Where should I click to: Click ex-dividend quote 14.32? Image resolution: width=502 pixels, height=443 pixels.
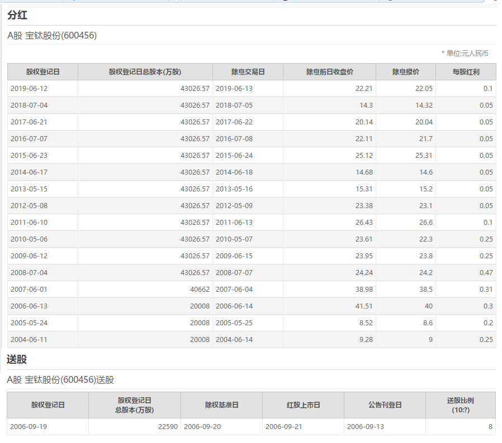424,105
